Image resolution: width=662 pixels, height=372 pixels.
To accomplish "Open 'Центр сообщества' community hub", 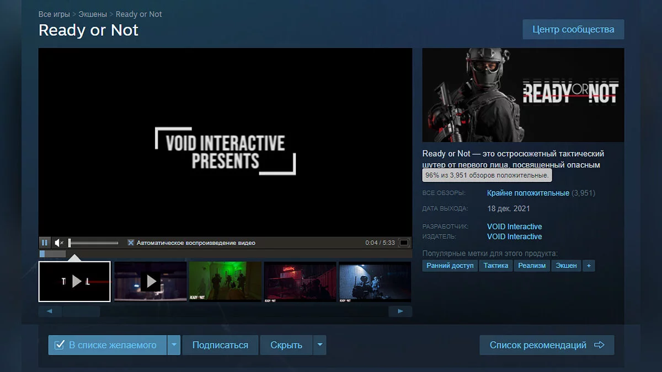I will tap(573, 29).
